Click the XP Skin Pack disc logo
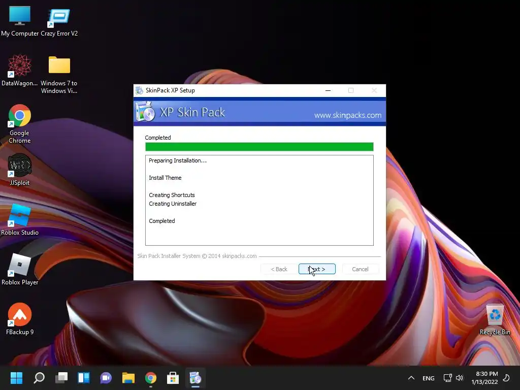The image size is (520, 390). tap(145, 111)
